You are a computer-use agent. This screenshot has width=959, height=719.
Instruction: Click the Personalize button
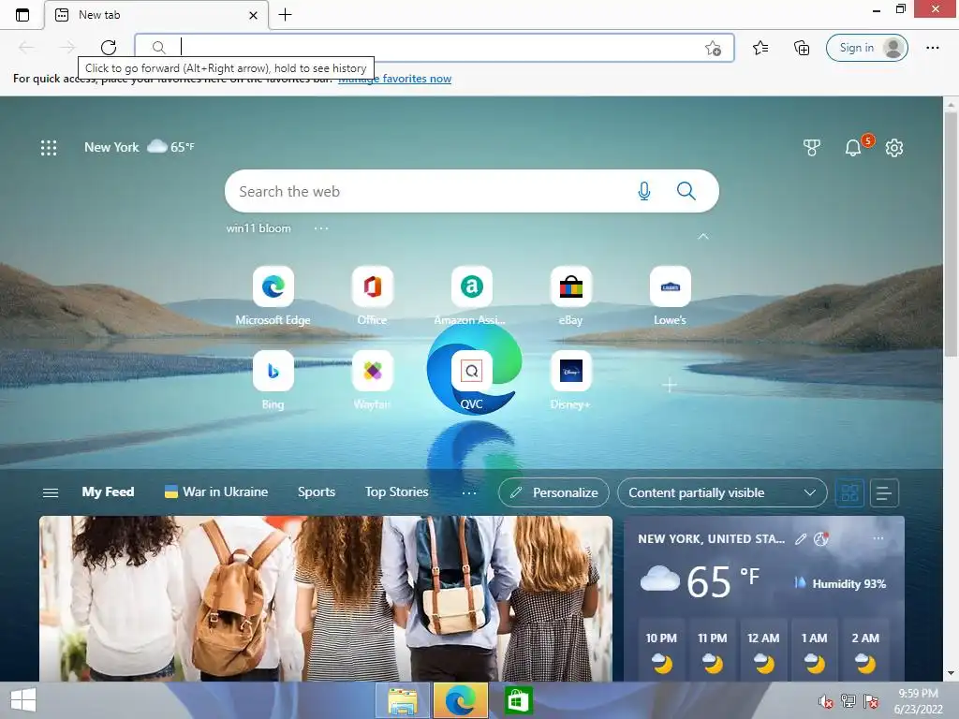553,492
